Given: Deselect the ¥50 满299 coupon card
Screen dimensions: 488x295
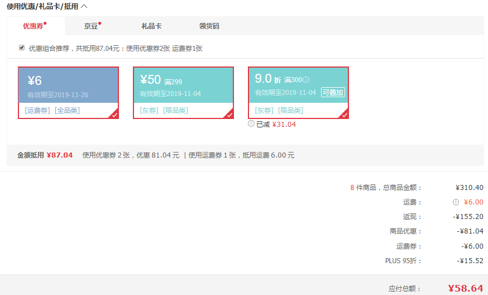Looking at the screenshot, I should 183,93.
